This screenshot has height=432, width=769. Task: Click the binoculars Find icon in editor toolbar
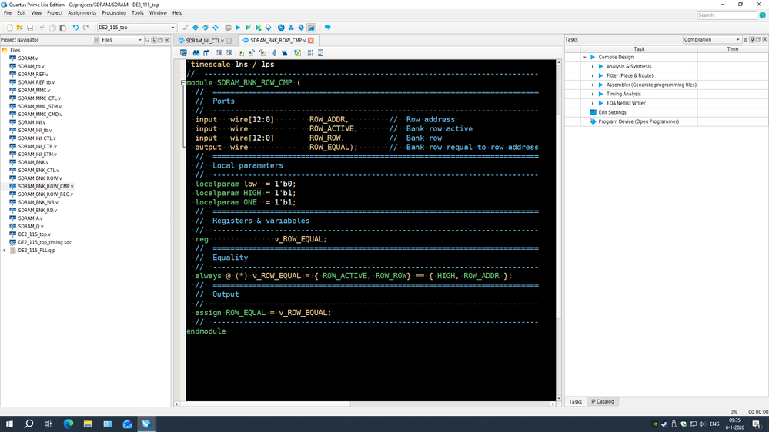pyautogui.click(x=196, y=53)
